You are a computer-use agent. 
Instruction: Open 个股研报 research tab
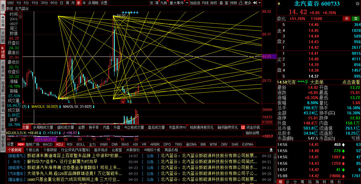50,150
